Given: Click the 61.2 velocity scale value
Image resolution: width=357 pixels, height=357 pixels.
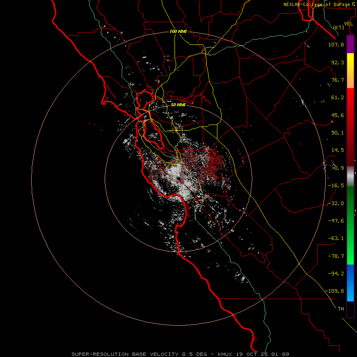Looking at the screenshot, I should click(x=338, y=98).
